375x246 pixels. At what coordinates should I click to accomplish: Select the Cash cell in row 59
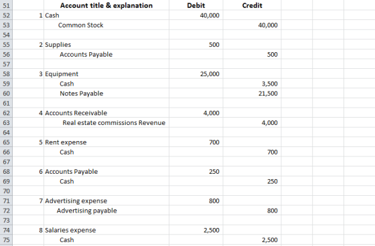point(106,84)
